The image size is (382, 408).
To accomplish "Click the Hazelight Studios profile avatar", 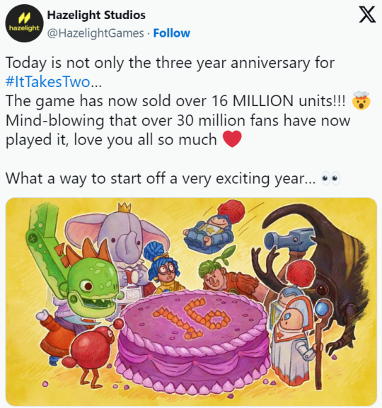I will 25,23.
